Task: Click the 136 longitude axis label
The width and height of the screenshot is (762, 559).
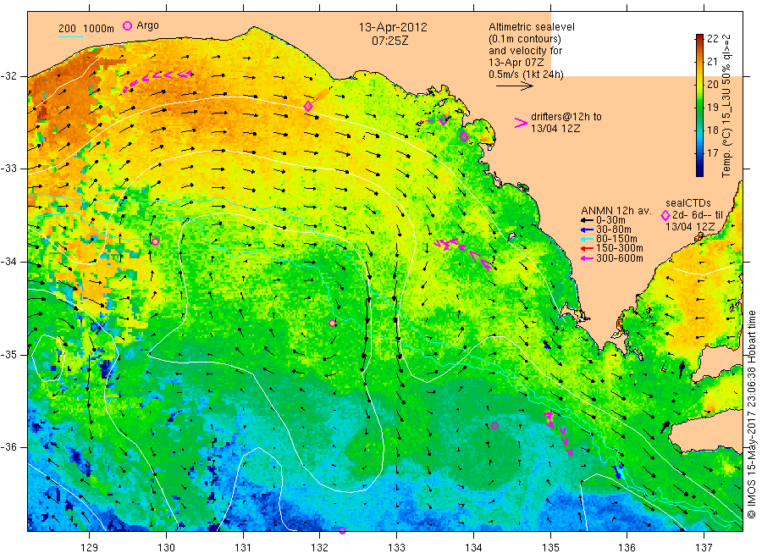Action: (x=627, y=547)
